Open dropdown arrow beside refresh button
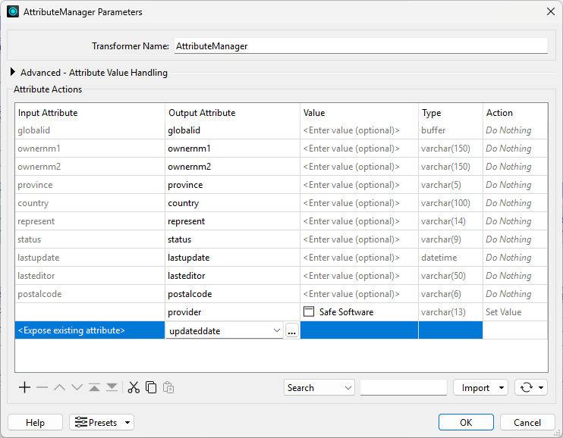563x438 pixels. 541,387
